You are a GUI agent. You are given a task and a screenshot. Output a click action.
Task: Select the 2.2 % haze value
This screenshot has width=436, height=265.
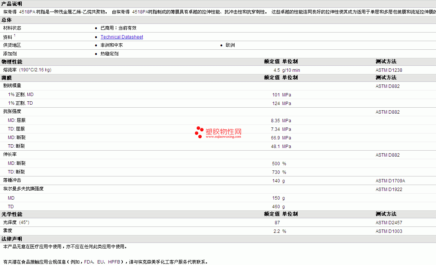click(280, 231)
